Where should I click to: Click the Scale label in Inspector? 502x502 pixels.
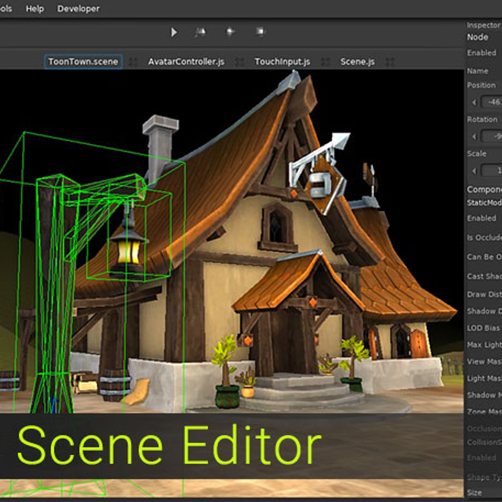[477, 154]
